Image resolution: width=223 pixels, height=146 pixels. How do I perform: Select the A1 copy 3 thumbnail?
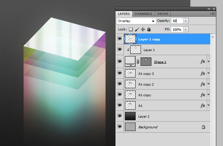click(x=130, y=73)
